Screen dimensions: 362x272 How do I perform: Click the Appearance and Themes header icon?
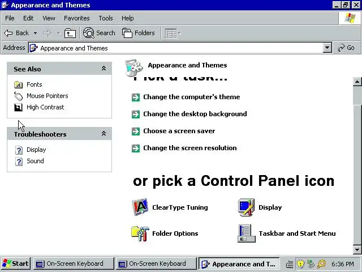click(133, 67)
